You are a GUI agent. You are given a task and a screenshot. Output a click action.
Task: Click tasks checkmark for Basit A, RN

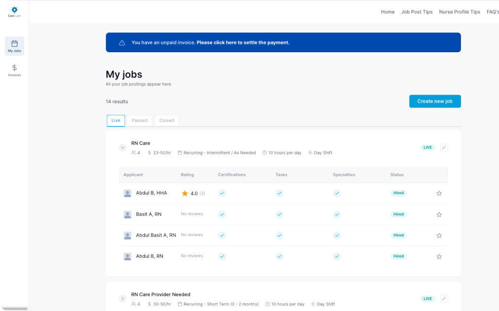(x=280, y=214)
